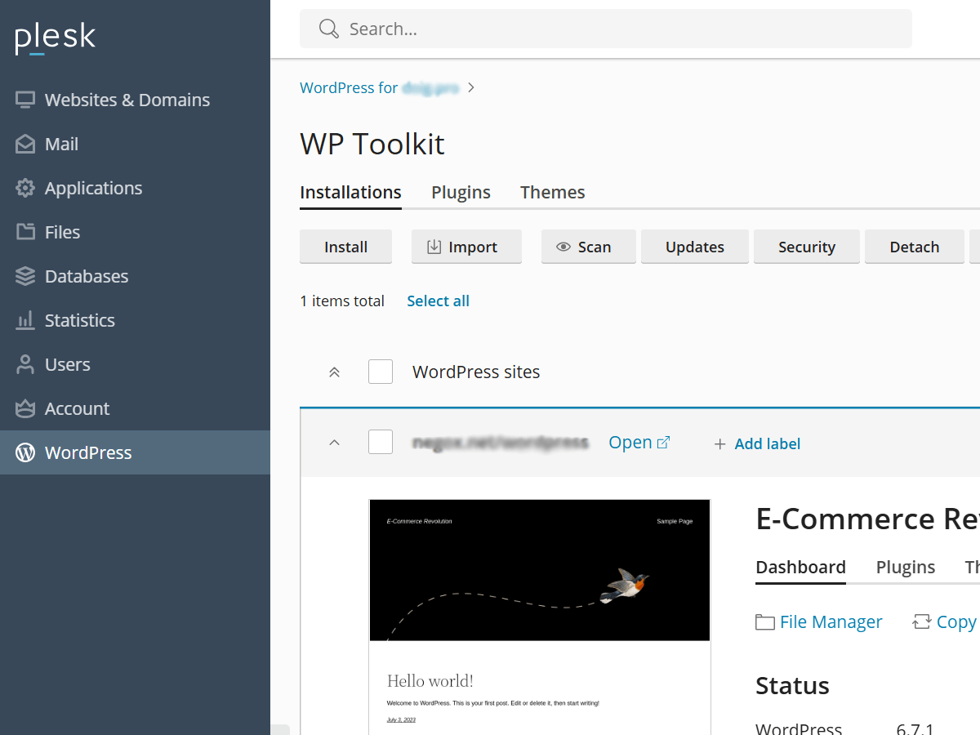Click into the Search field
The height and width of the screenshot is (735, 980).
tap(605, 29)
